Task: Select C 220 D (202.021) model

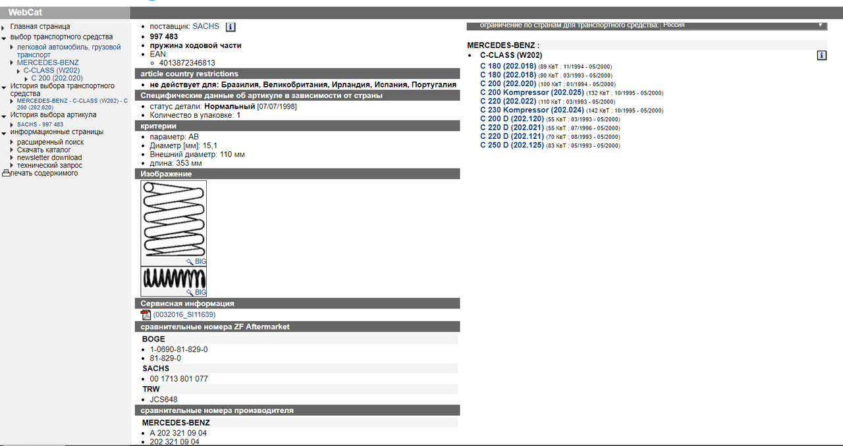Action: 512,128
